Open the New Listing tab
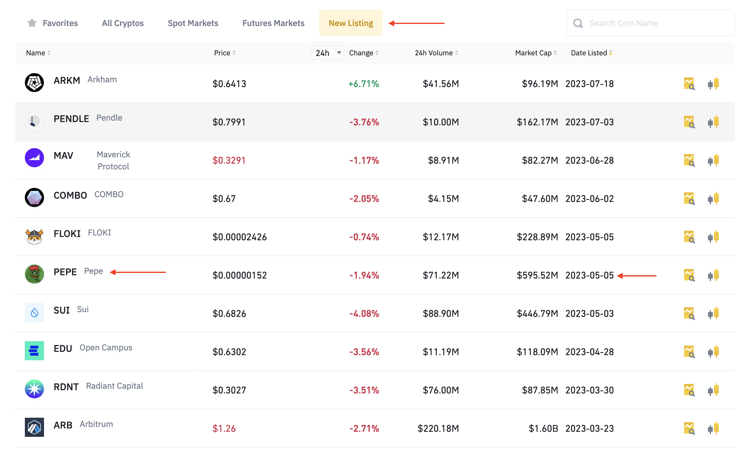This screenshot has width=749, height=456. (x=351, y=22)
